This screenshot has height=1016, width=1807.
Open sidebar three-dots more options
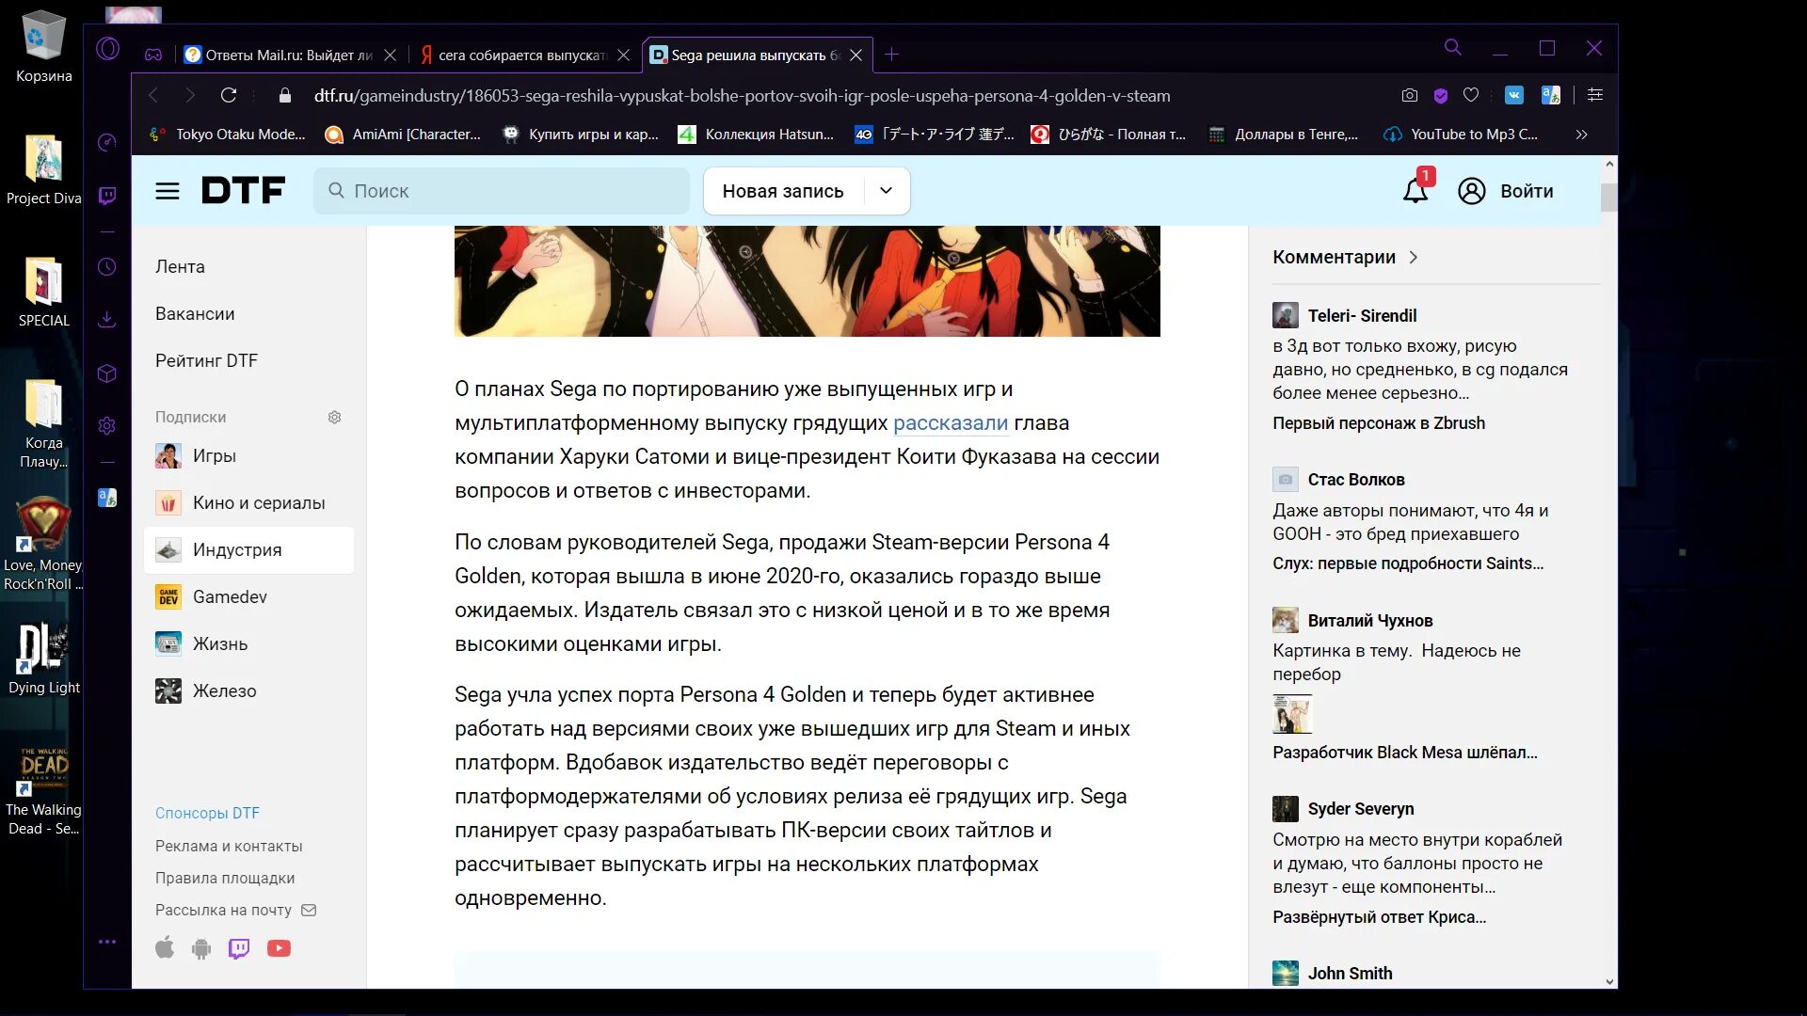pyautogui.click(x=107, y=942)
